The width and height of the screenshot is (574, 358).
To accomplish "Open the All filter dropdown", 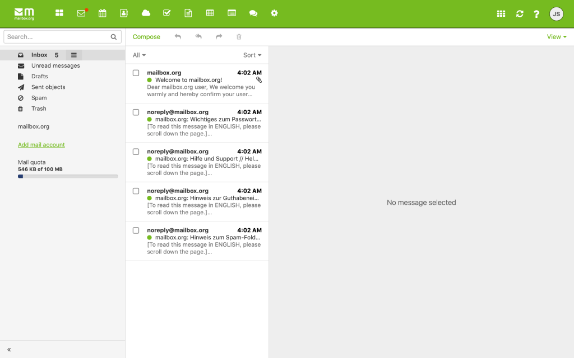I will (x=139, y=55).
